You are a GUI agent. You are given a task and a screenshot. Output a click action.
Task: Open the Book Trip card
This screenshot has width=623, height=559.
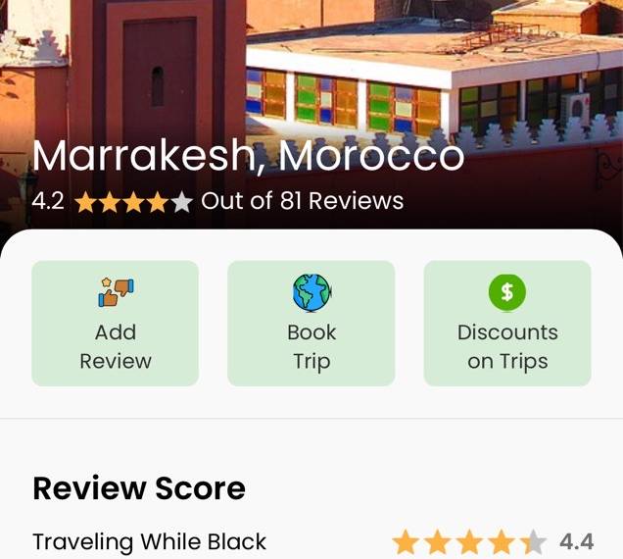click(x=311, y=323)
